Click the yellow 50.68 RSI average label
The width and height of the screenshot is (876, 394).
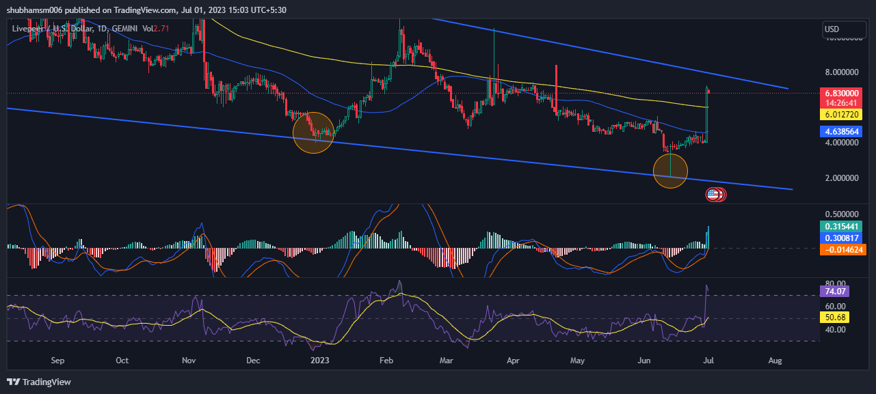[836, 318]
